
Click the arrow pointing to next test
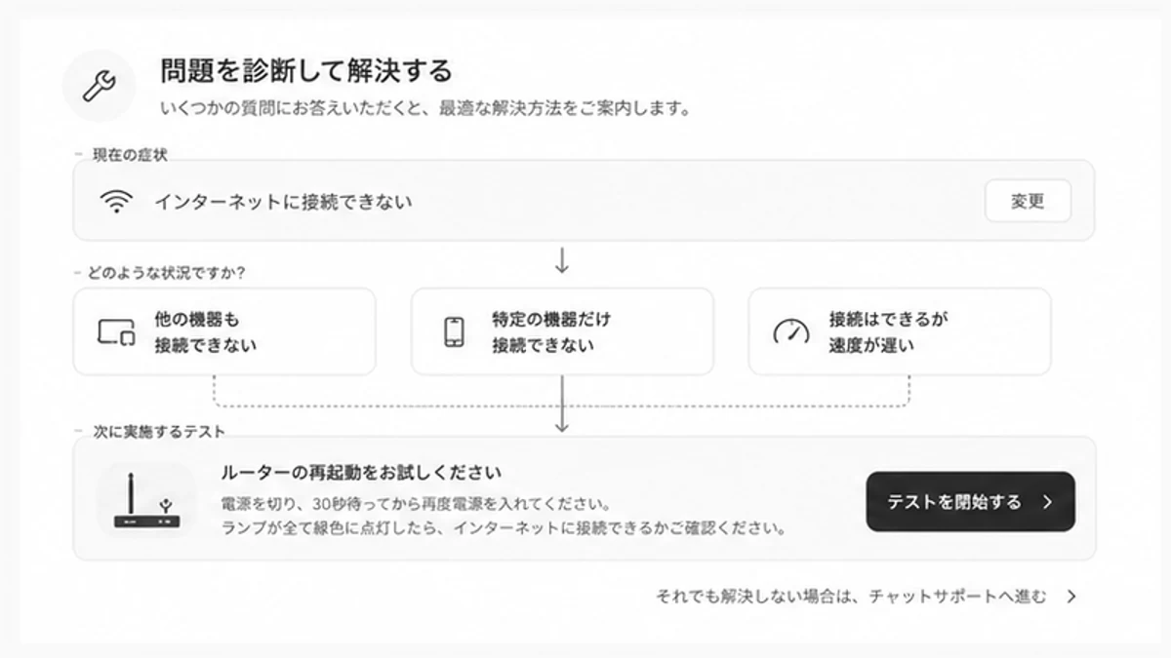[x=561, y=405]
